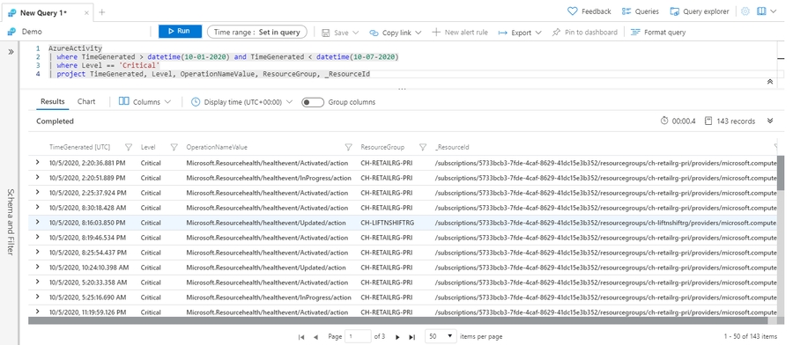Expand row at 8:25:54.437 PM

point(37,252)
